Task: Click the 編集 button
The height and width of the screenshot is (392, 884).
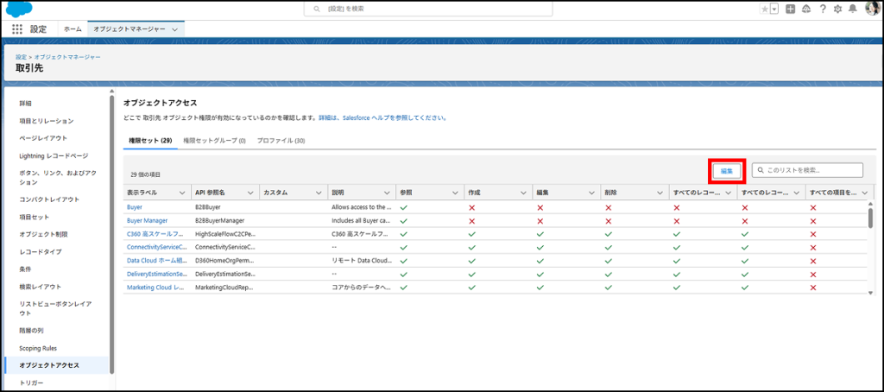Action: point(727,171)
